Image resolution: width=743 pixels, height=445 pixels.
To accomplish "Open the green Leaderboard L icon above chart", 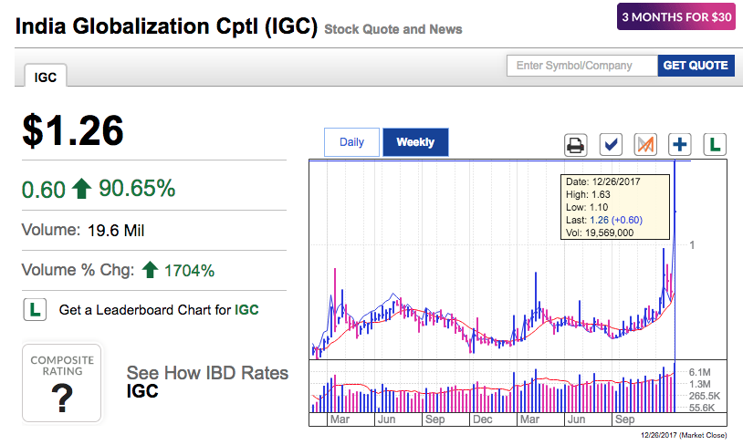I will tap(715, 144).
